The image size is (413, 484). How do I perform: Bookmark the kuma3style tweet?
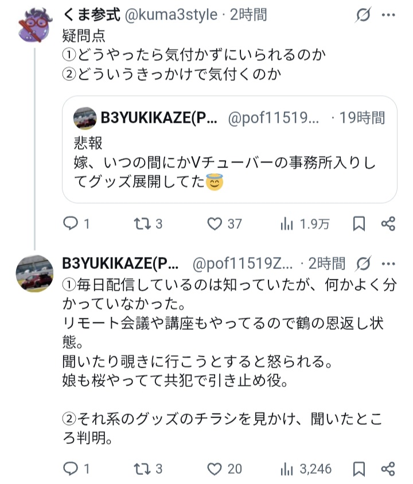[359, 224]
